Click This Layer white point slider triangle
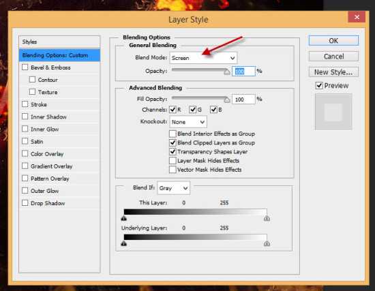This screenshot has height=291, width=375. pos(267,218)
